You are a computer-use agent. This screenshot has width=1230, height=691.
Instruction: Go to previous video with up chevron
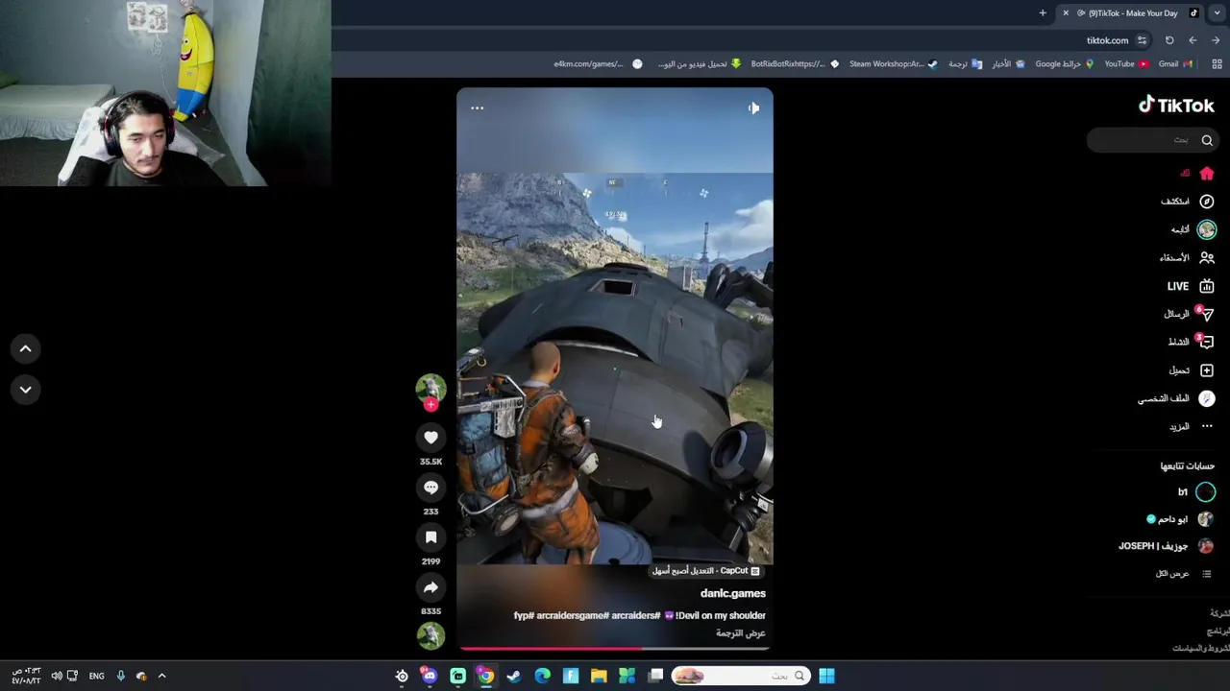pyautogui.click(x=26, y=349)
